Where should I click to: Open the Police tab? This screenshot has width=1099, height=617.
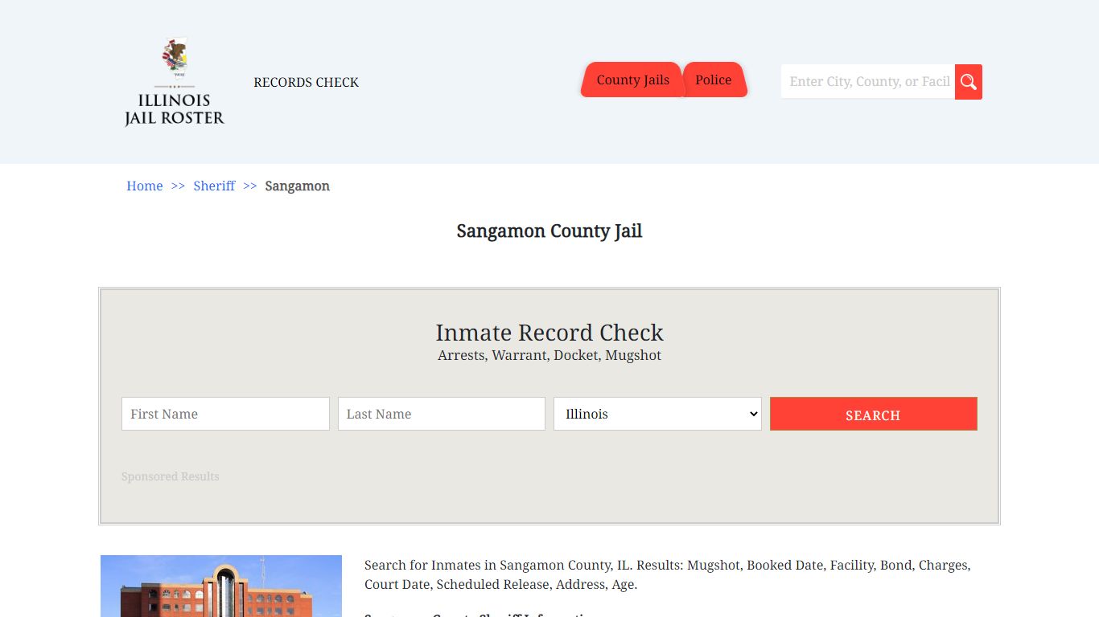pos(714,80)
